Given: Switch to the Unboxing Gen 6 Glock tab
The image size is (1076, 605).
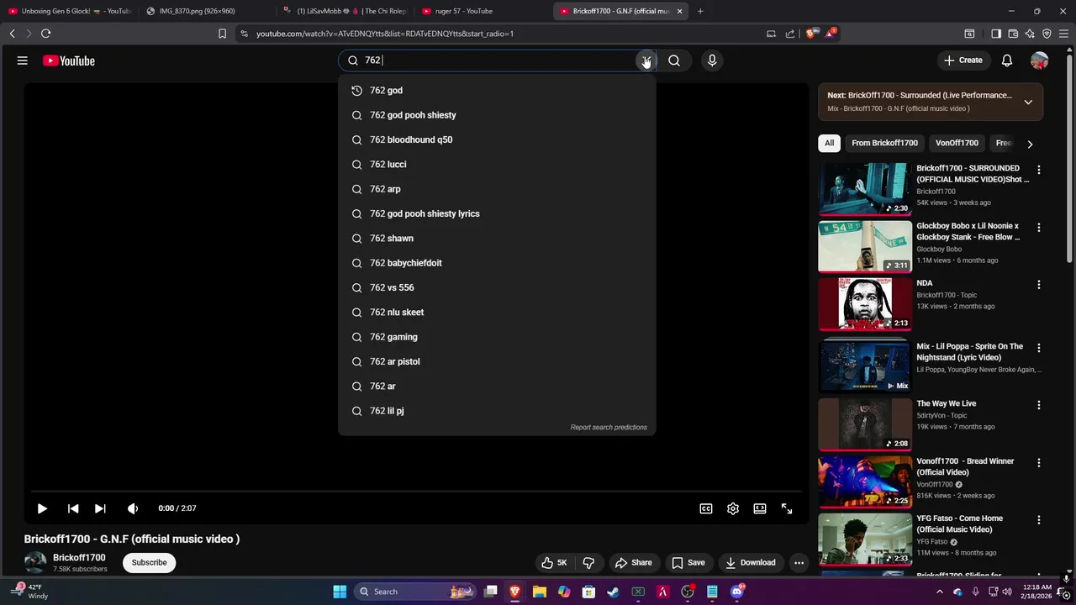Looking at the screenshot, I should coord(69,11).
